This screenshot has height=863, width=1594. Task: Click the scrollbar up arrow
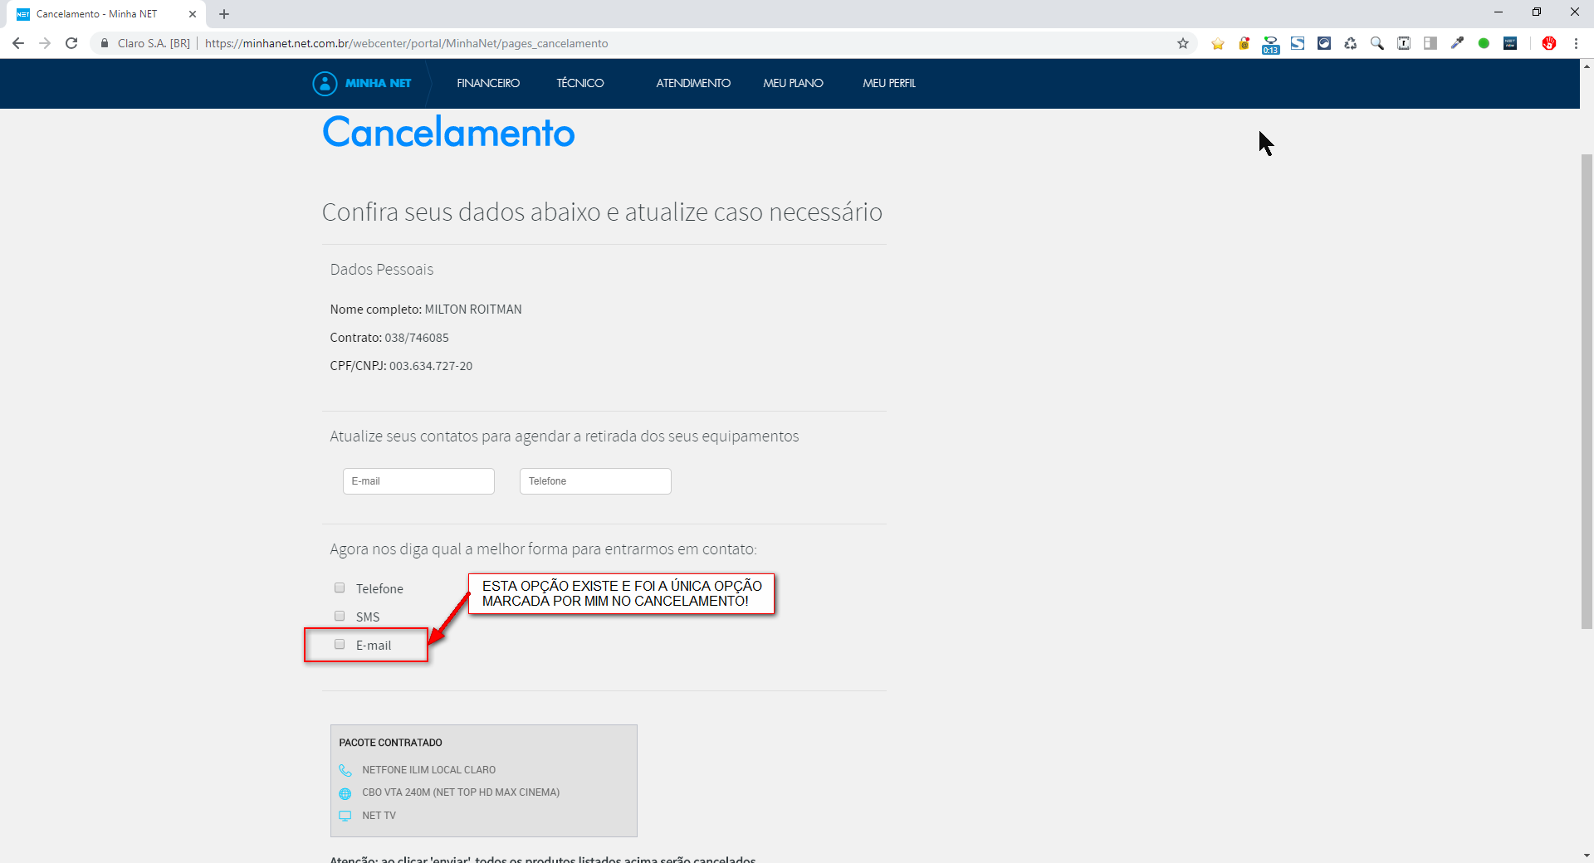click(1587, 66)
